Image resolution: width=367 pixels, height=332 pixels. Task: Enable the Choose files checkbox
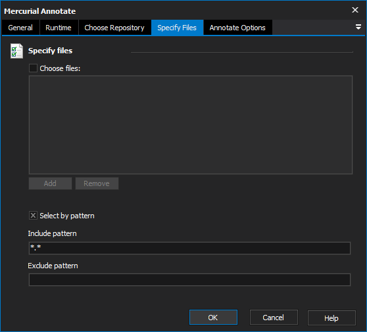pyautogui.click(x=33, y=68)
